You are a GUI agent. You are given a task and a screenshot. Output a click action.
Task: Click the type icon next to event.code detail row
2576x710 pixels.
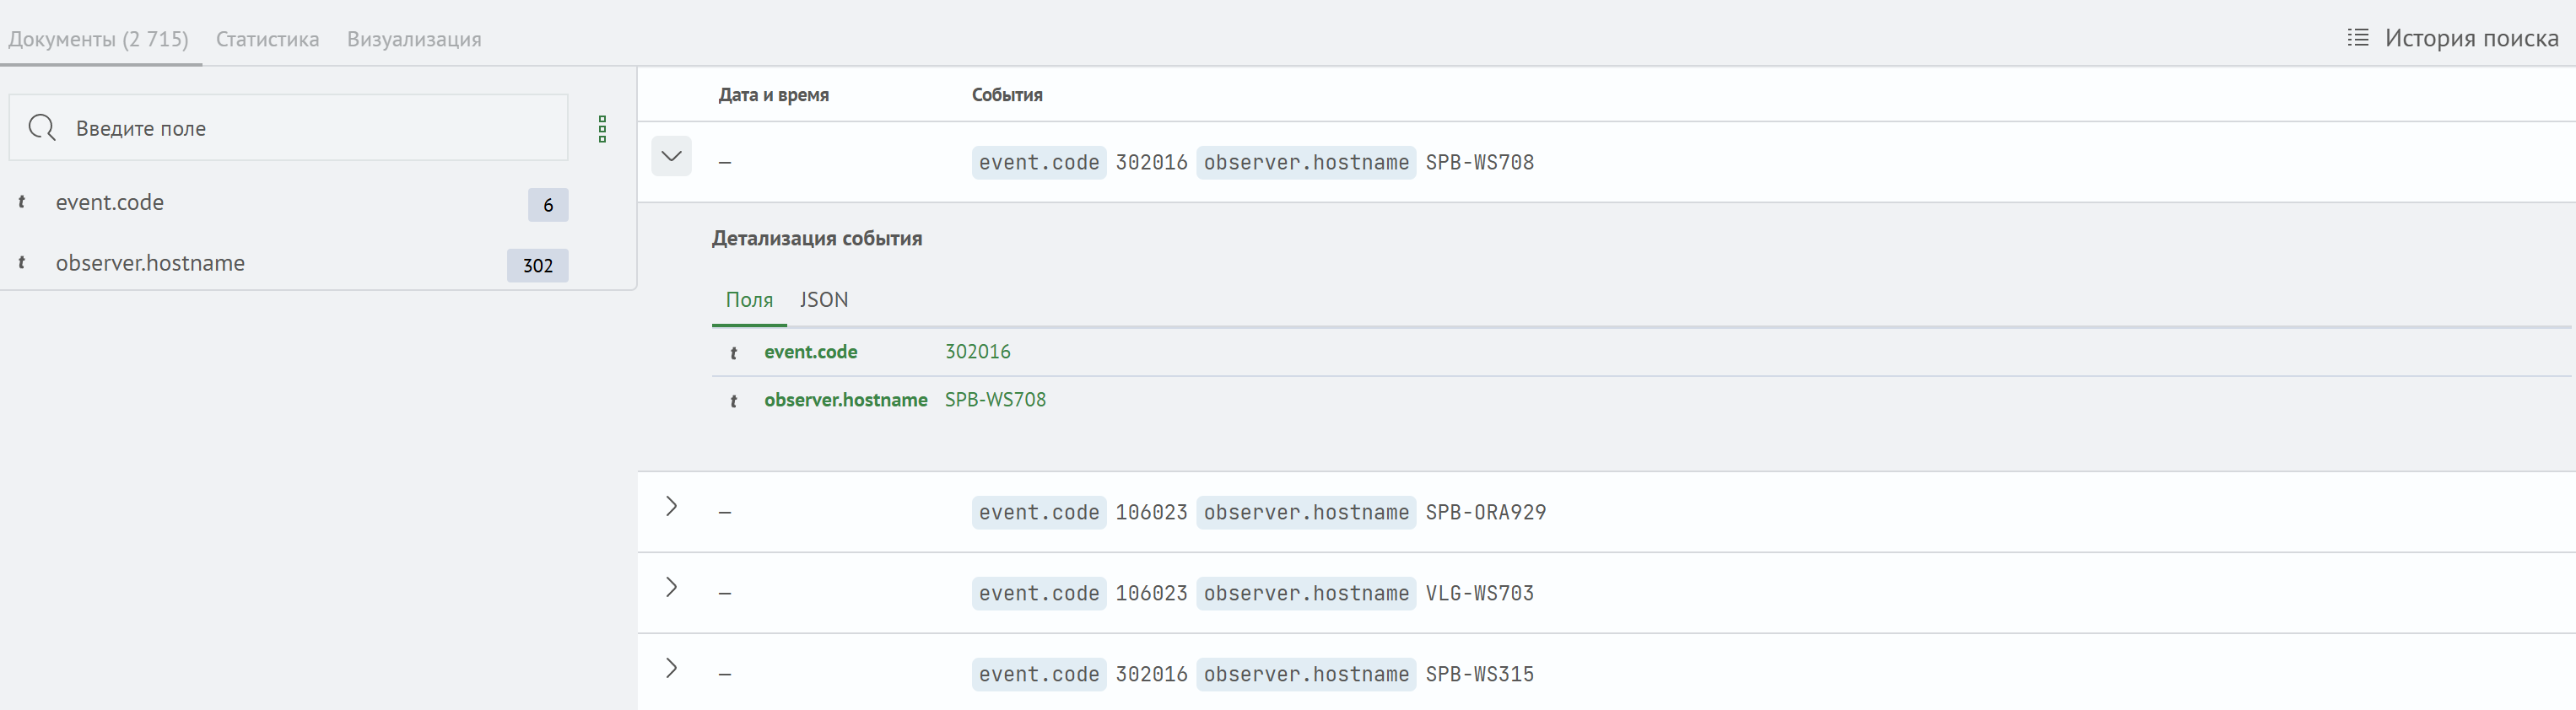point(733,353)
